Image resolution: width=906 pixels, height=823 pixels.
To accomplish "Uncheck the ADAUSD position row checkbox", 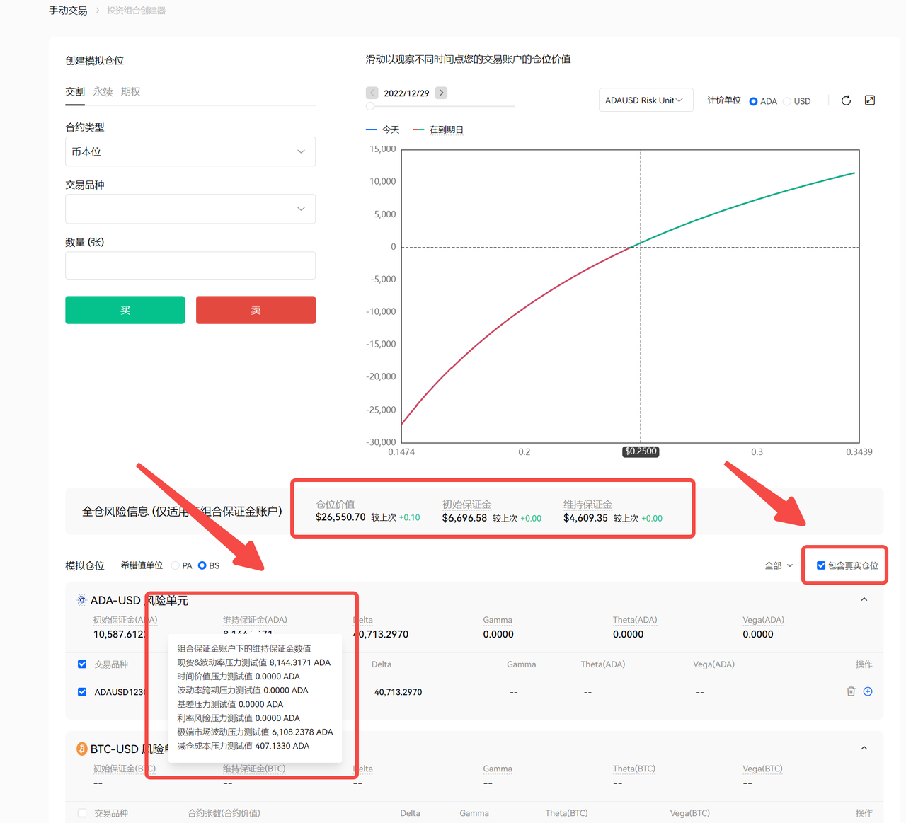I will 82,691.
